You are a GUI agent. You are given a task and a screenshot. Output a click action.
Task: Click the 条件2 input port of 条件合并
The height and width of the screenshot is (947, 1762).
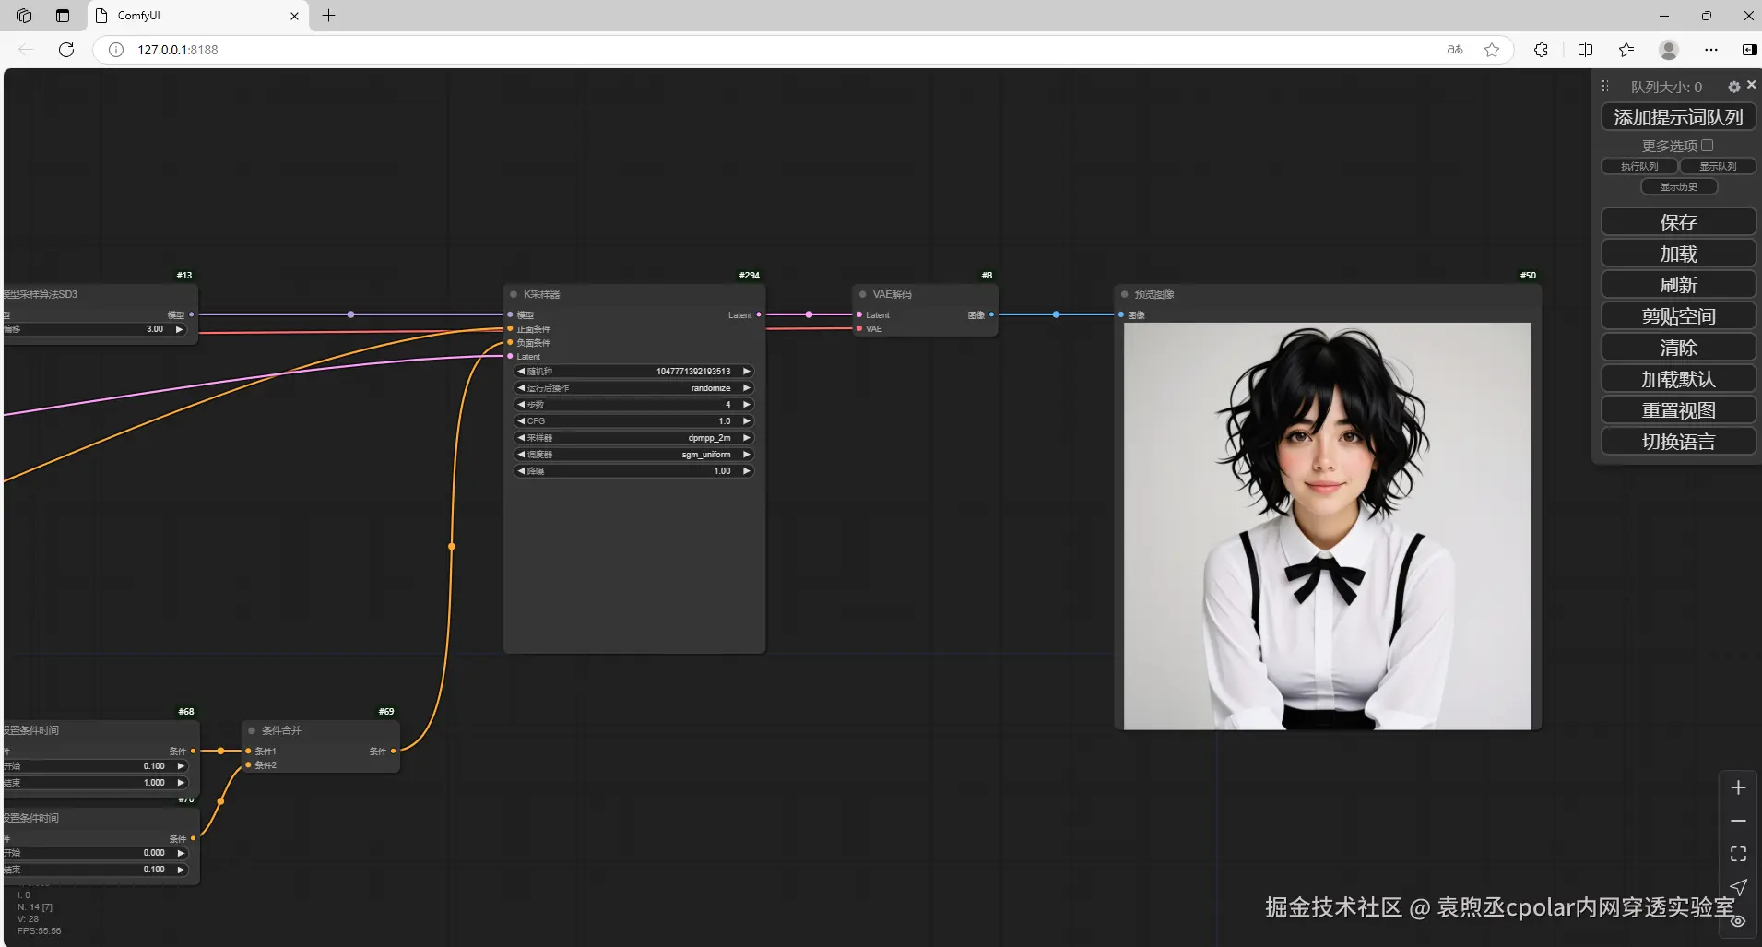248,764
